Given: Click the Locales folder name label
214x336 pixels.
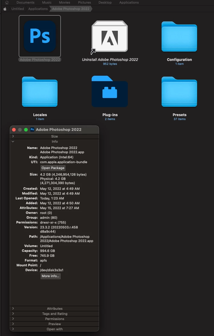Looking at the screenshot, I should click(x=40, y=115).
